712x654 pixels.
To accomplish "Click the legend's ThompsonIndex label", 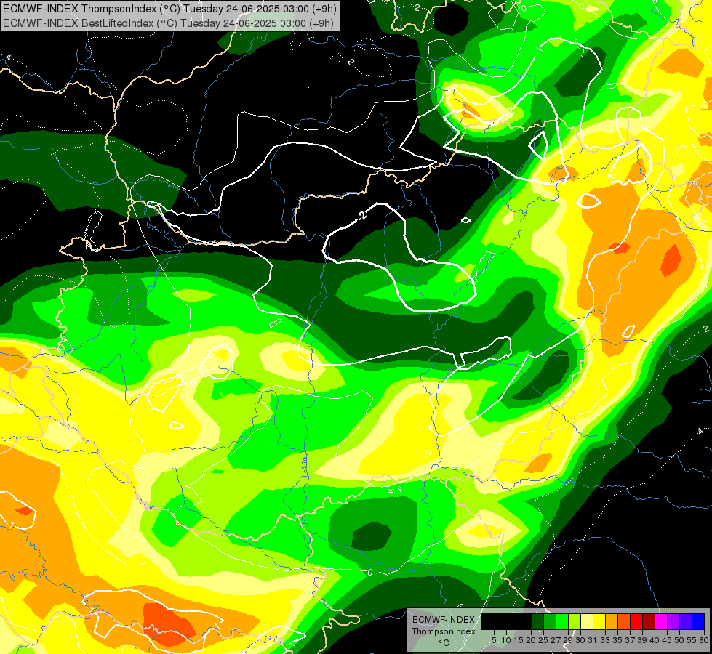I will tap(443, 631).
